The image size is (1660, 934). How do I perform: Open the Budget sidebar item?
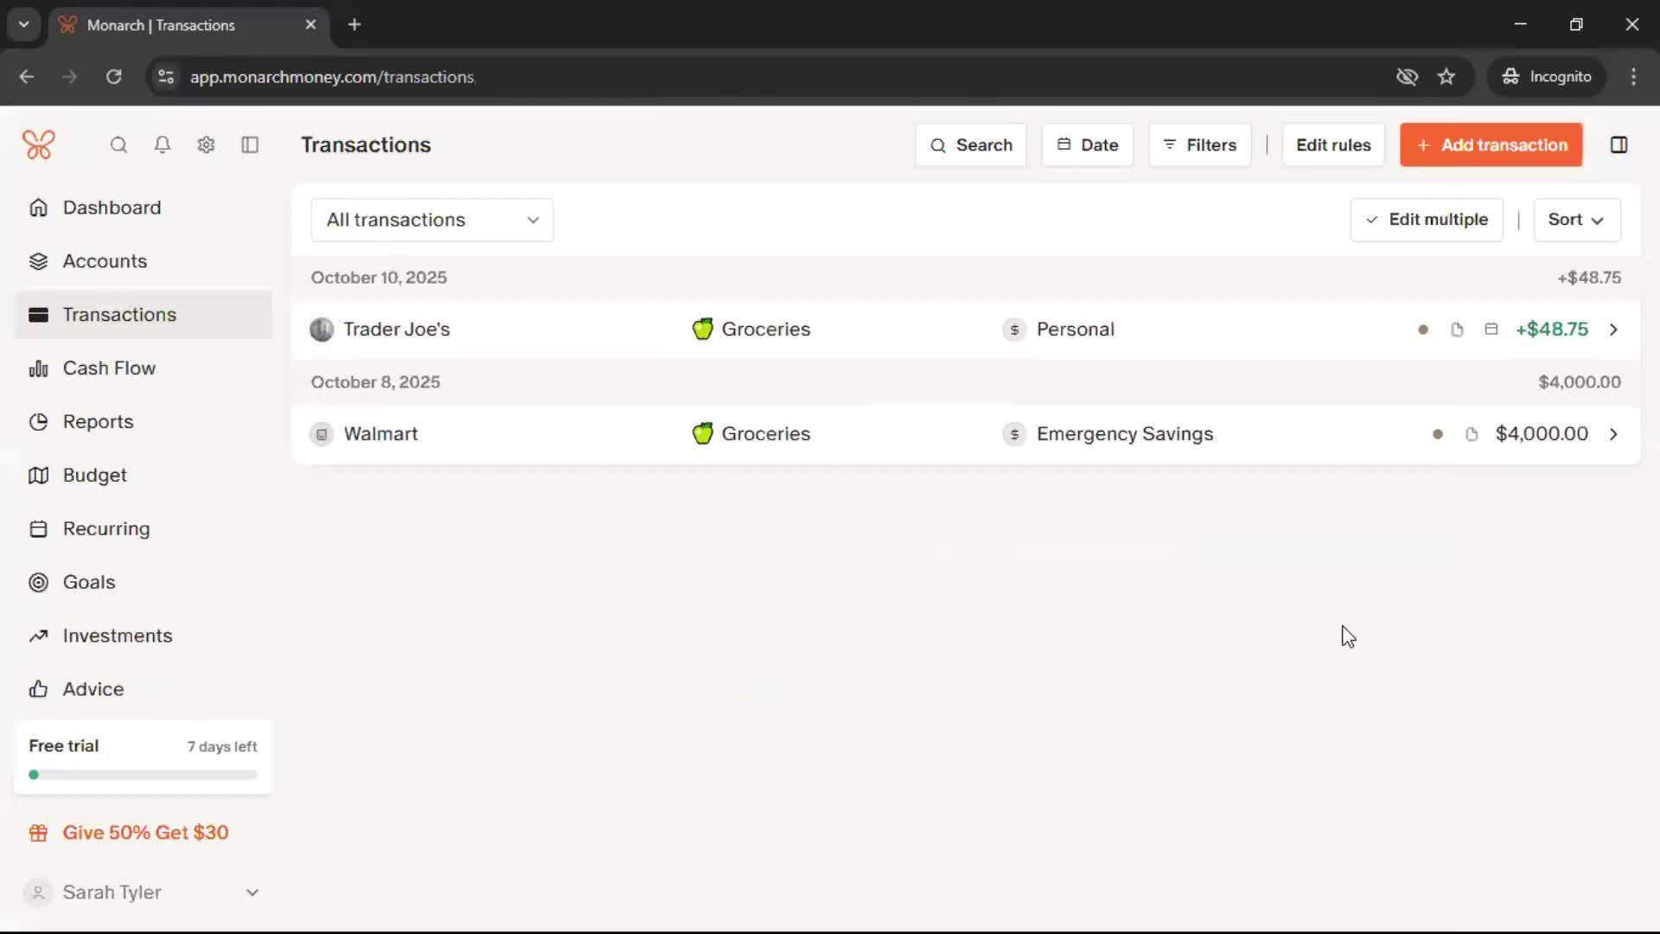94,476
